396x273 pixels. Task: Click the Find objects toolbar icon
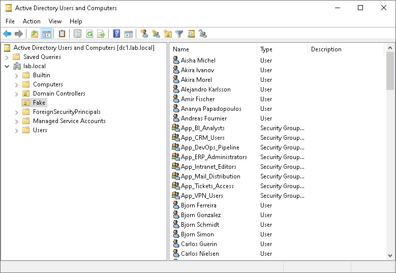coord(191,34)
